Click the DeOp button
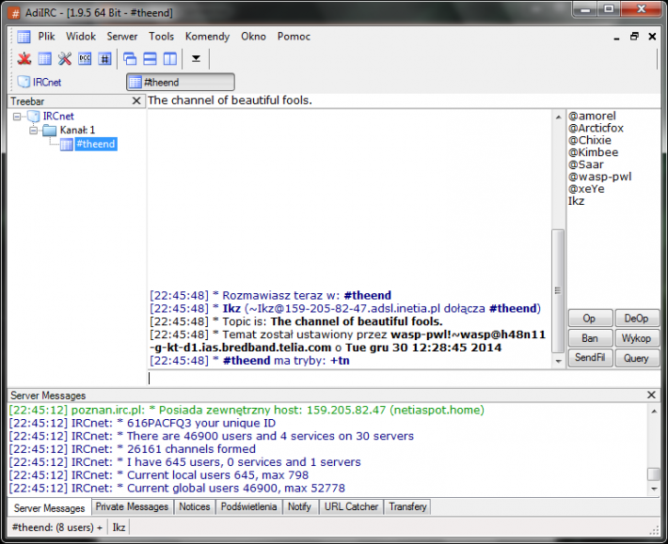This screenshot has width=668, height=544. (636, 319)
